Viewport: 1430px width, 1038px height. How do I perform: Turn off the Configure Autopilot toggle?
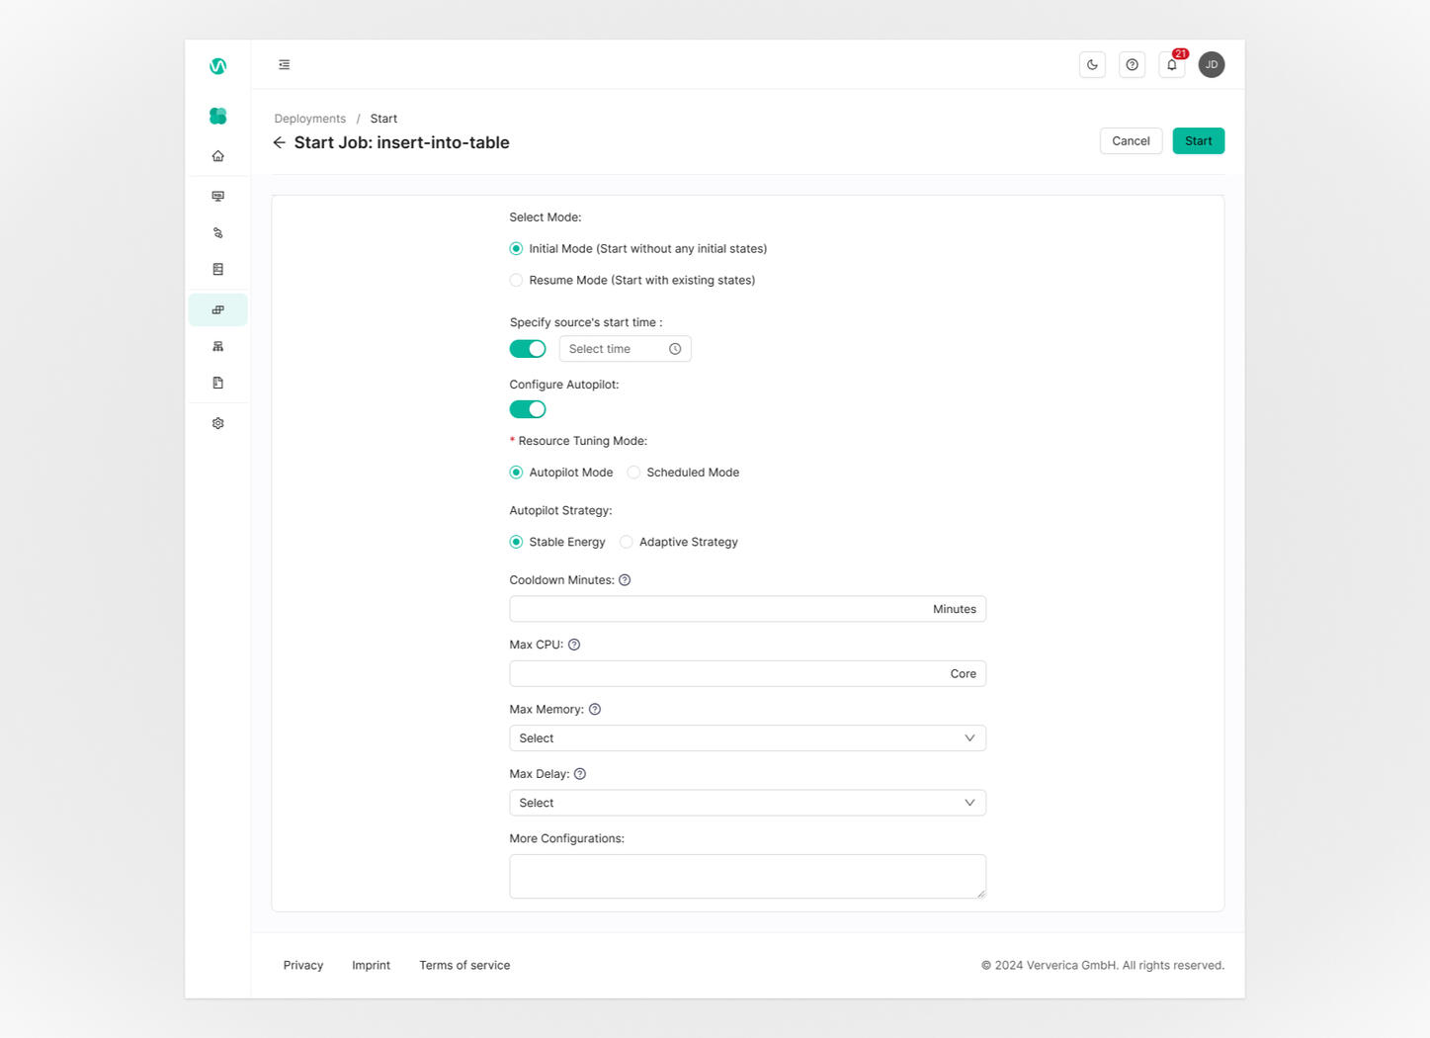point(528,409)
